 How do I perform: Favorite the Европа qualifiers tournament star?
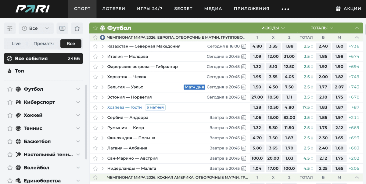[95, 37]
